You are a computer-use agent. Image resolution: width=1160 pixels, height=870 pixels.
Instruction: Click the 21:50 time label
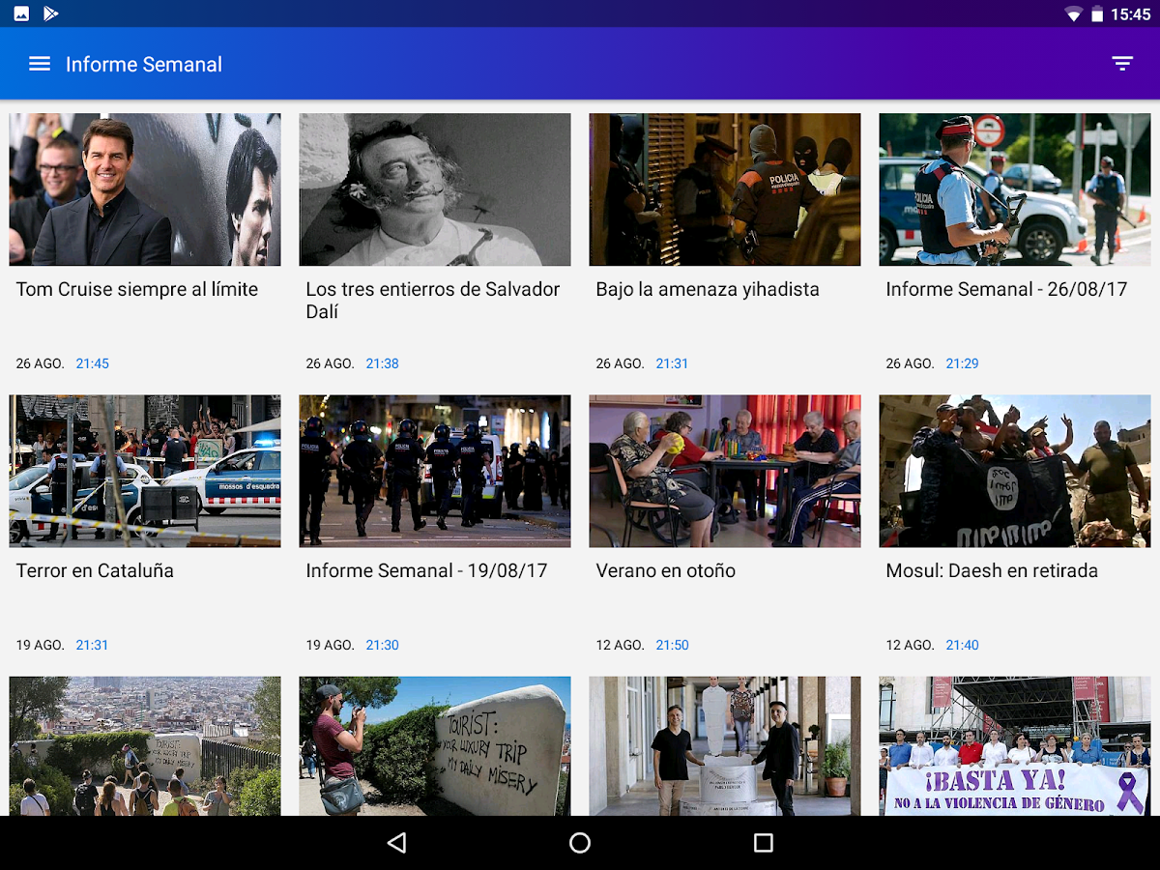click(x=673, y=645)
